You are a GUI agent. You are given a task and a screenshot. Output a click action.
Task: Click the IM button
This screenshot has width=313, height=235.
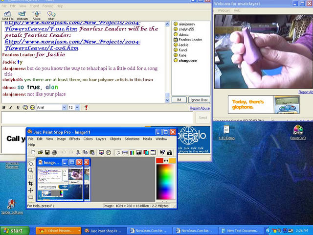[179, 100]
